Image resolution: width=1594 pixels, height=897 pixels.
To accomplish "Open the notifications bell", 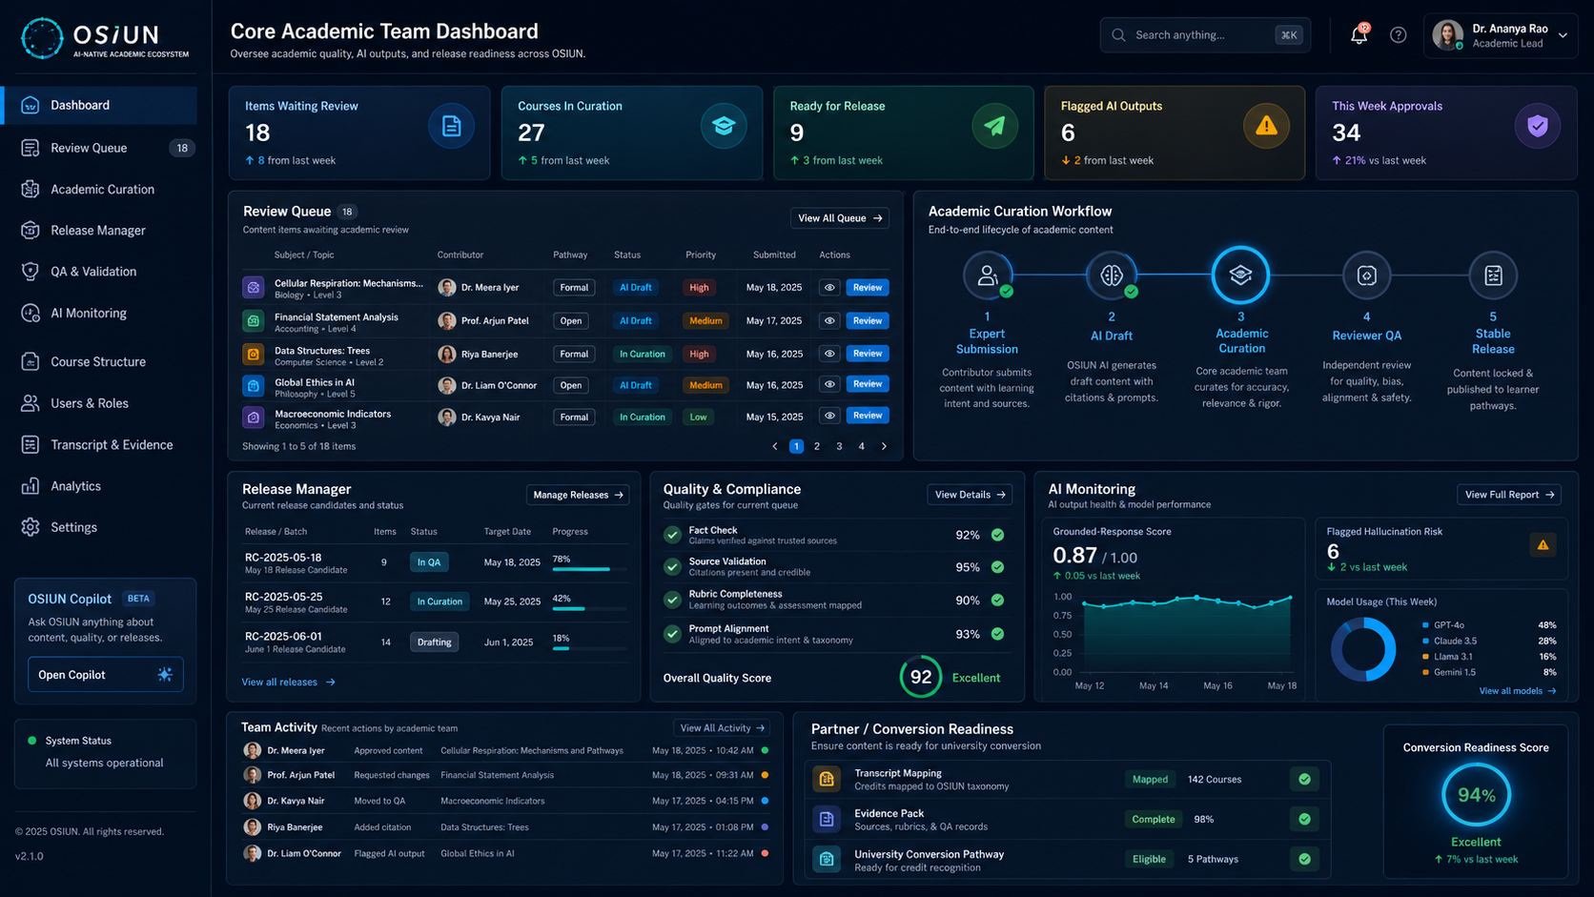I will [x=1359, y=35].
